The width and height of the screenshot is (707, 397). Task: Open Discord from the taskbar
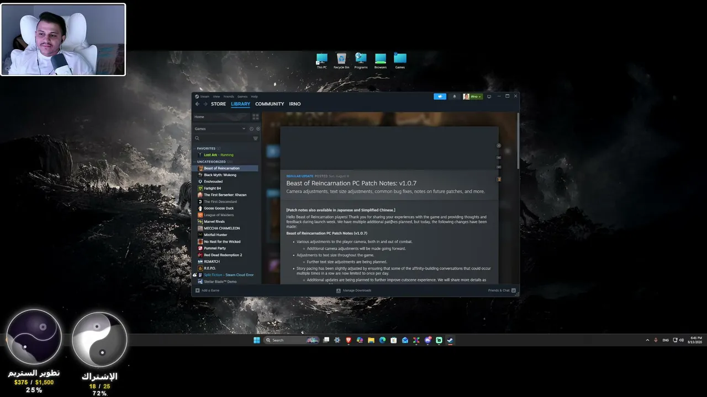click(428, 340)
